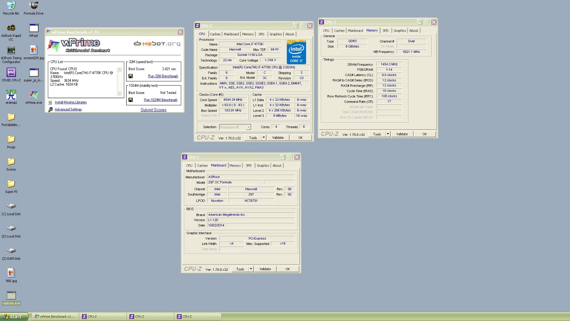Viewport: 570px width, 321px height.
Task: Click the Install Missing Libraries icon
Action: click(x=50, y=102)
